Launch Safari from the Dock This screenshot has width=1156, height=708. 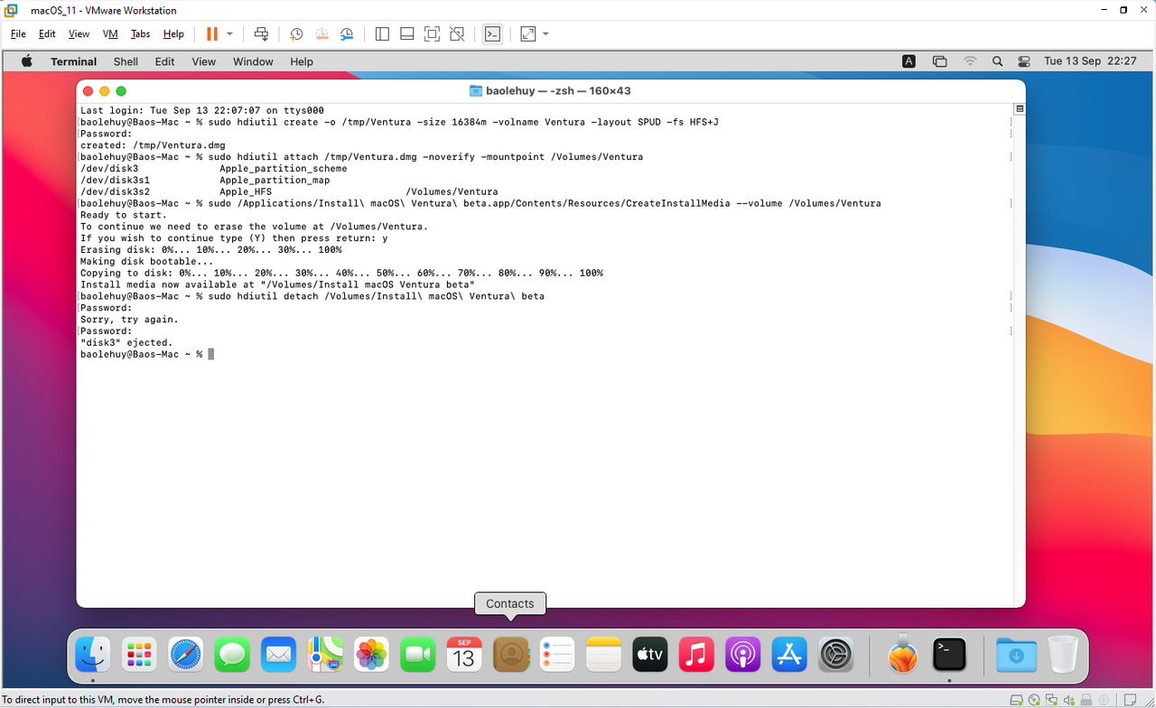tap(186, 654)
